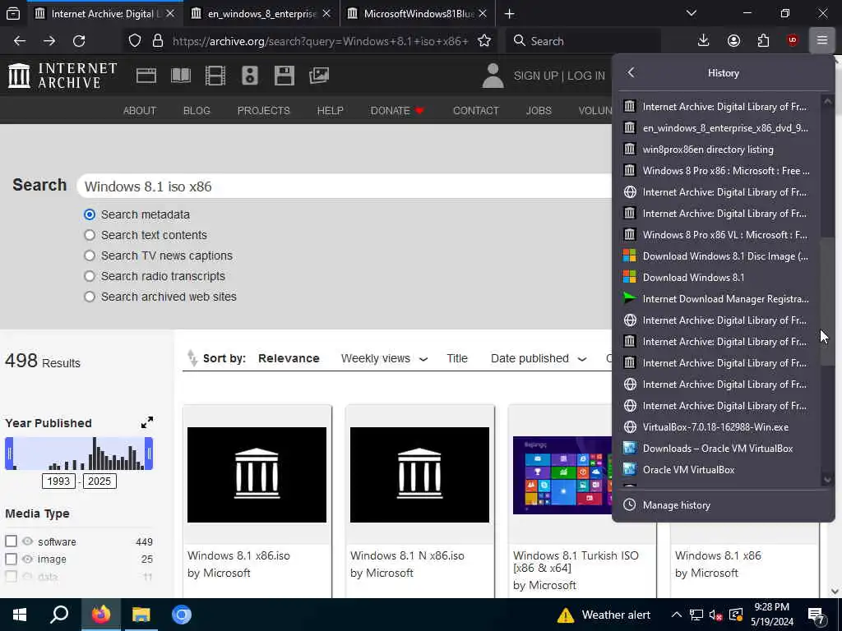Close the Firefox hamburger menu
The width and height of the screenshot is (842, 631).
[x=822, y=41]
